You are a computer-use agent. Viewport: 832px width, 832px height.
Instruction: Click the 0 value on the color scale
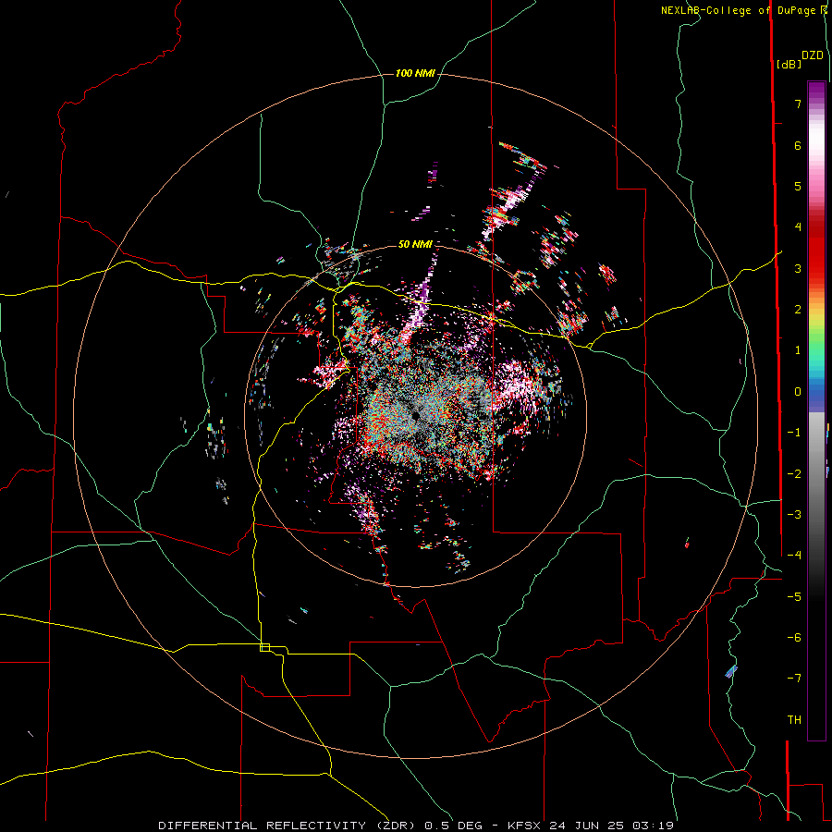click(798, 392)
